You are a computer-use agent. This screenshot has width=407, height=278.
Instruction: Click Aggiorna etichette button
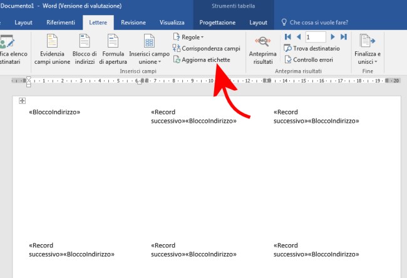pos(202,60)
